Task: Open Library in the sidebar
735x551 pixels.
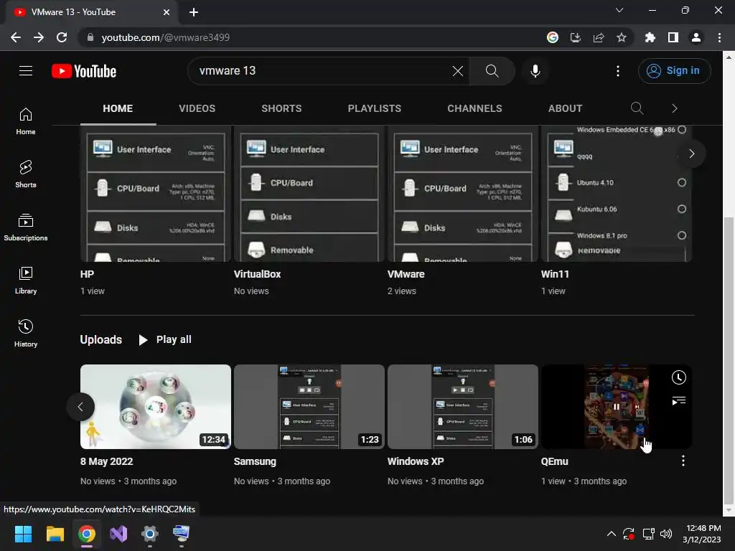Action: 26,280
